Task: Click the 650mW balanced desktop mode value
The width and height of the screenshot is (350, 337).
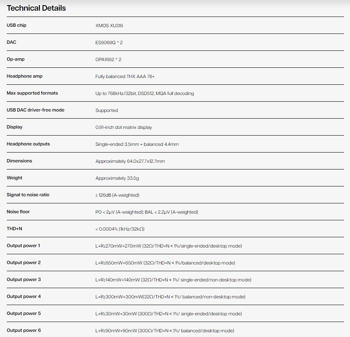Action: coord(165,263)
